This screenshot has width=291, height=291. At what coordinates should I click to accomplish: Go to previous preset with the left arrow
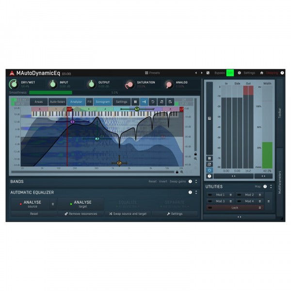196,73
